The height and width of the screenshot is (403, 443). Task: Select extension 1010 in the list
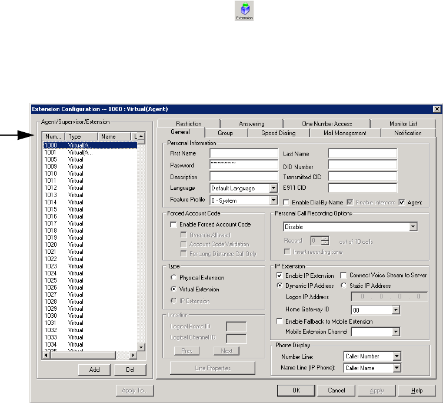point(51,174)
